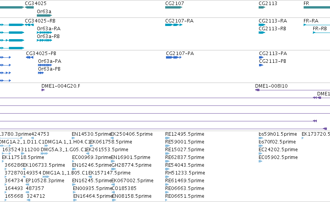Click the CG2113 gene label
The width and height of the screenshot is (330, 202).
(268, 3)
